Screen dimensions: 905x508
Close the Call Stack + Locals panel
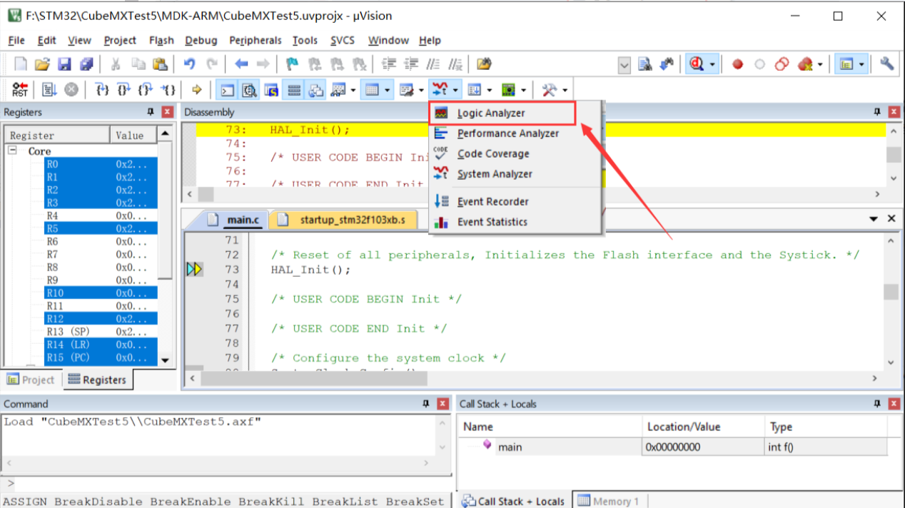click(x=894, y=404)
